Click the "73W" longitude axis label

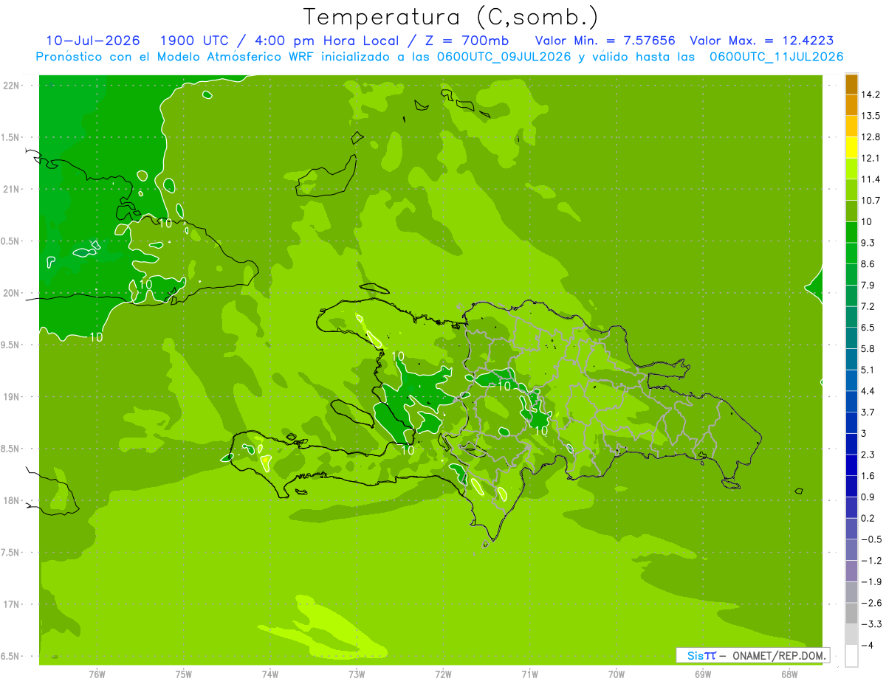point(357,674)
